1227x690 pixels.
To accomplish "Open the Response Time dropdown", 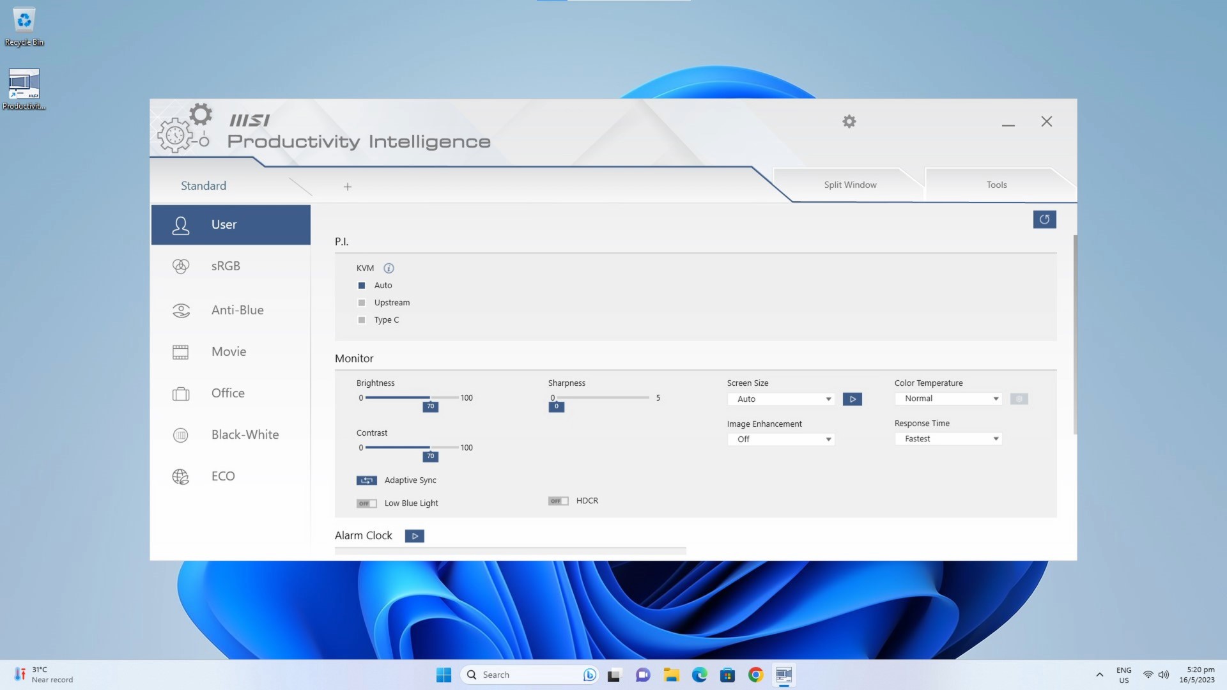I will point(948,438).
